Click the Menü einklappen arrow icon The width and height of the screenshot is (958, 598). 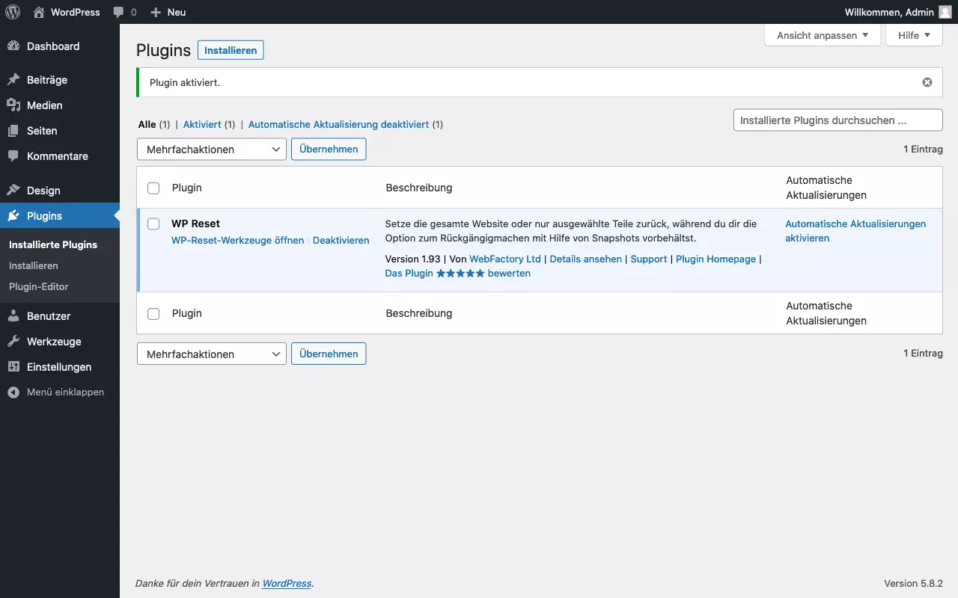(13, 392)
